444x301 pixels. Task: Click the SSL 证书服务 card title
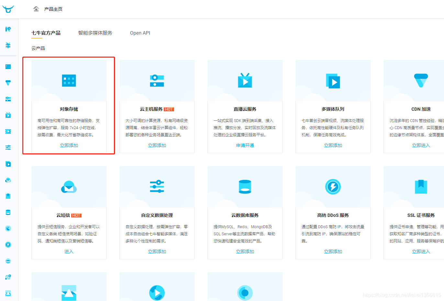pyautogui.click(x=421, y=215)
